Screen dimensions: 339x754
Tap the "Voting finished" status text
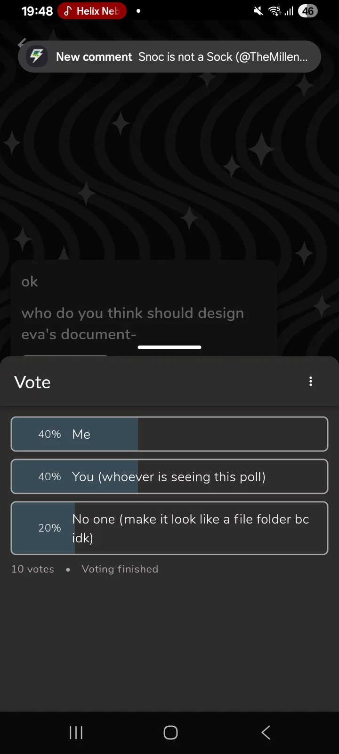120,569
